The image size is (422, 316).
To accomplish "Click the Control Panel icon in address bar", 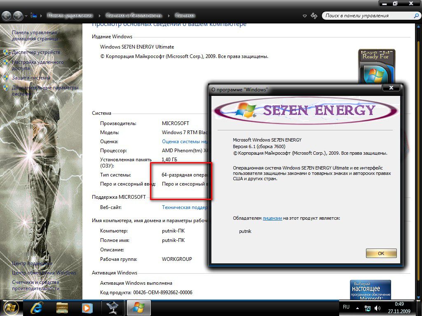I will (x=34, y=16).
